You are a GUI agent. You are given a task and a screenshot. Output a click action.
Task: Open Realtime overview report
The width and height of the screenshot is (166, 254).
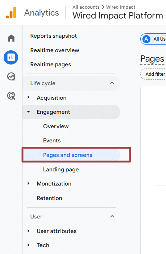coord(55,50)
